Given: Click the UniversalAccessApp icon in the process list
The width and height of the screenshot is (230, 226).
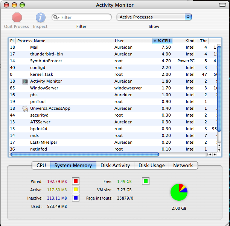Looking at the screenshot, I should point(25,109).
